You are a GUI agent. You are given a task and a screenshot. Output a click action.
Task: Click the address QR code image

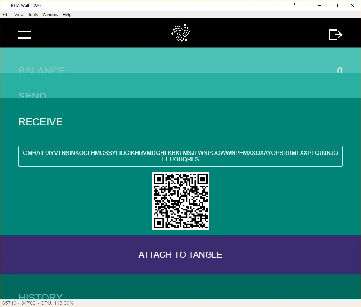pyautogui.click(x=181, y=201)
